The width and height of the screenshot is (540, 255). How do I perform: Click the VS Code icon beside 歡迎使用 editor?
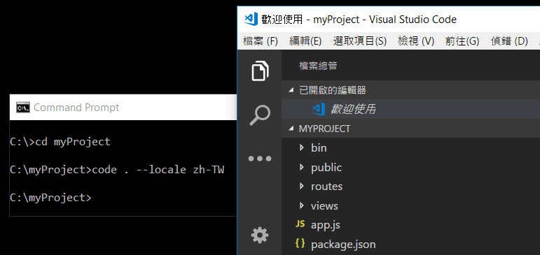coord(319,109)
